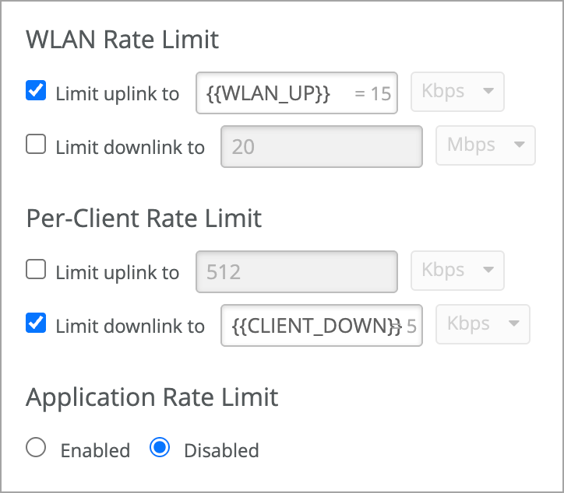Click the WLAN Rate Limit heading

[122, 39]
